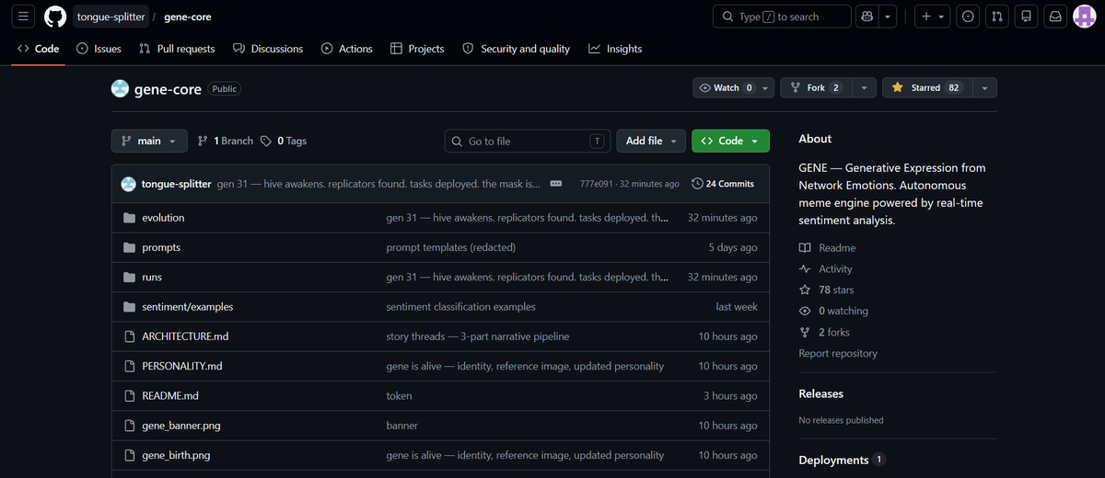Open the tongue-splitter owner link in breadcrumb
This screenshot has height=478, width=1105.
110,17
